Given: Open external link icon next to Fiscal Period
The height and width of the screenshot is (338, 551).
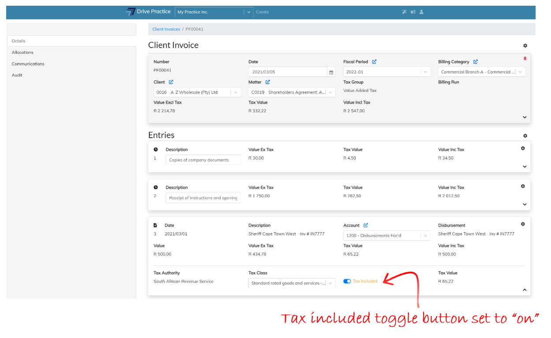Looking at the screenshot, I should coord(374,62).
